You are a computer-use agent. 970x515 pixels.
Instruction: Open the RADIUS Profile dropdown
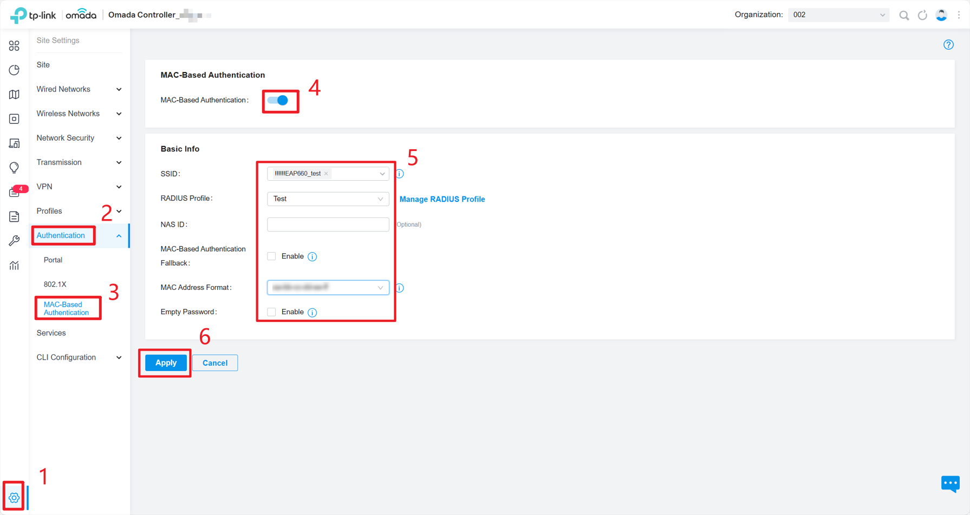click(x=328, y=199)
